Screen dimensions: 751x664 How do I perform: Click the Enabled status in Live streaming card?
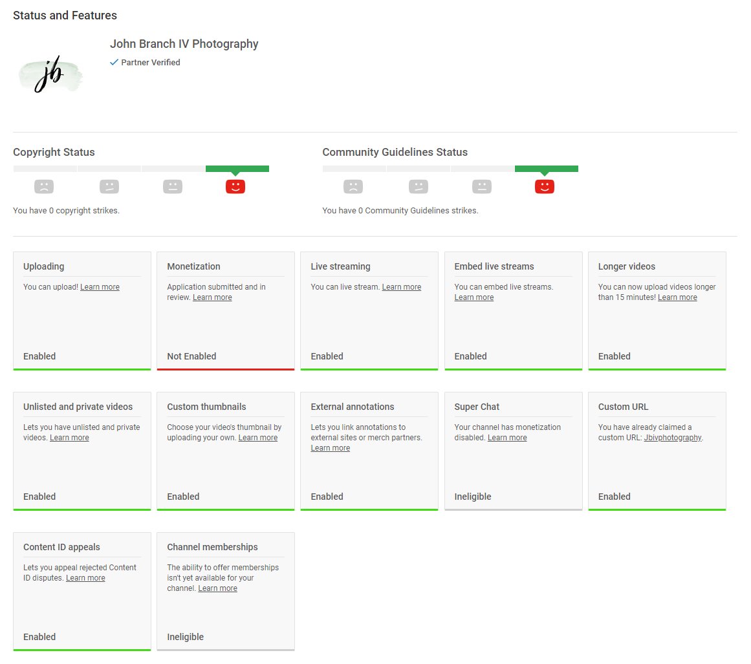327,356
